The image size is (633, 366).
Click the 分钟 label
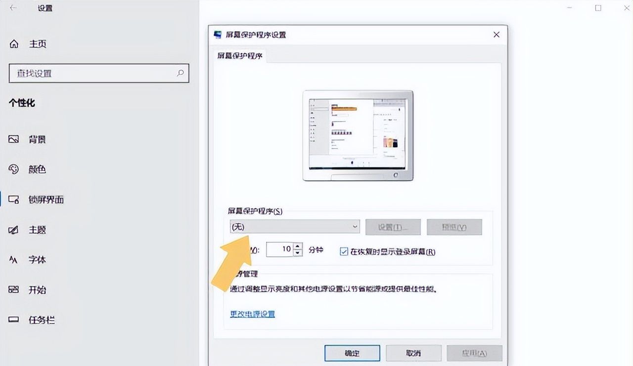click(316, 250)
